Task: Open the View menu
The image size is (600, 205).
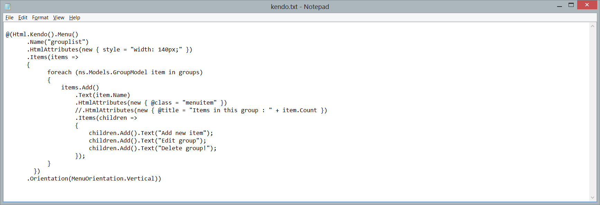Action: click(58, 18)
